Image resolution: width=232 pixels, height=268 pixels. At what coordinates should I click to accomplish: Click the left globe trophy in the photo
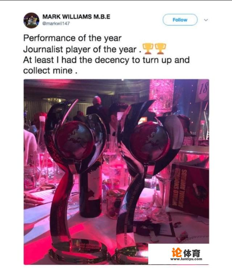click(x=75, y=178)
